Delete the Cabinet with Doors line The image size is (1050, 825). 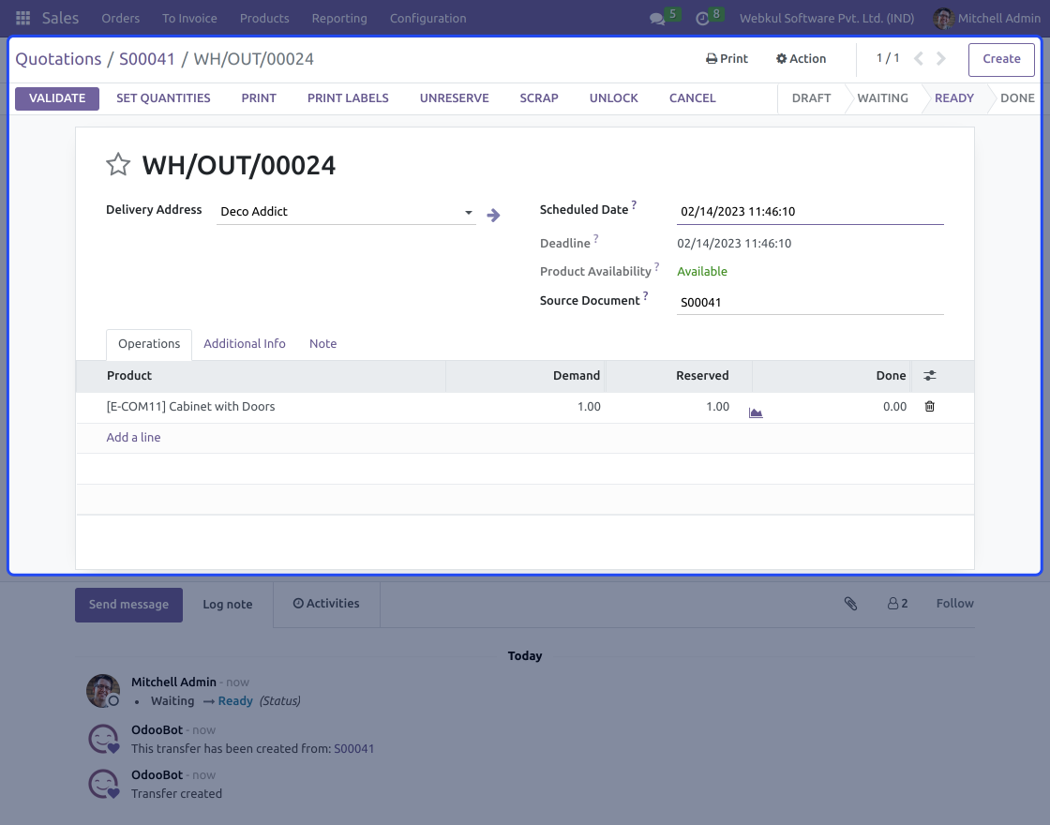click(x=929, y=407)
